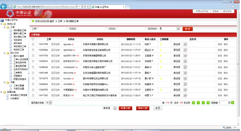241x131 pixels.
Task: Click the 实地认证 folder icon
Action: click(x=5, y=24)
